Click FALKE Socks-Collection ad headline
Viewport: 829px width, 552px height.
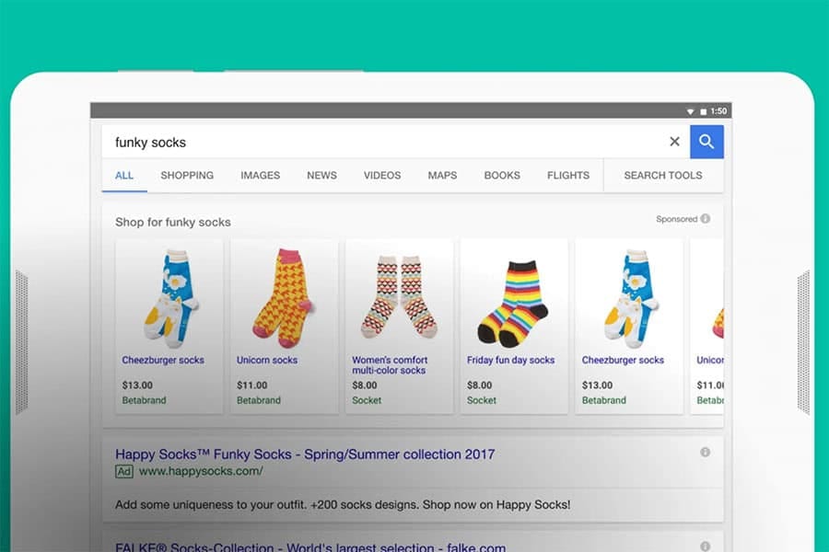click(x=310, y=546)
